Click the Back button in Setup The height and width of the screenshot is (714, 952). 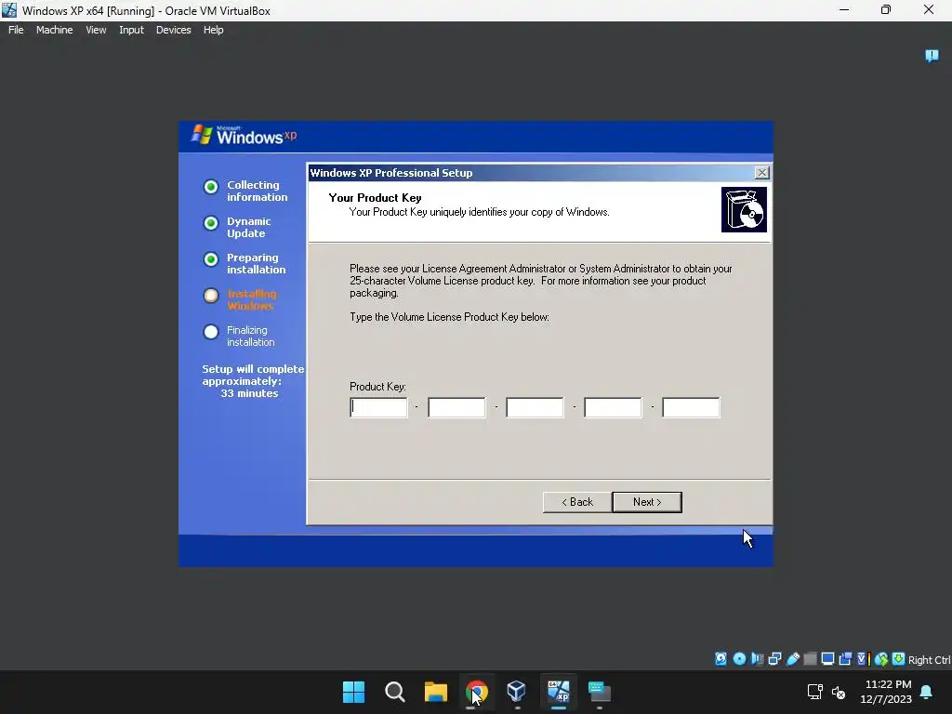click(577, 502)
